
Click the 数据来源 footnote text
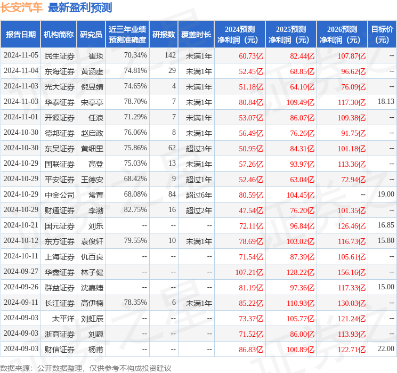click(86, 368)
